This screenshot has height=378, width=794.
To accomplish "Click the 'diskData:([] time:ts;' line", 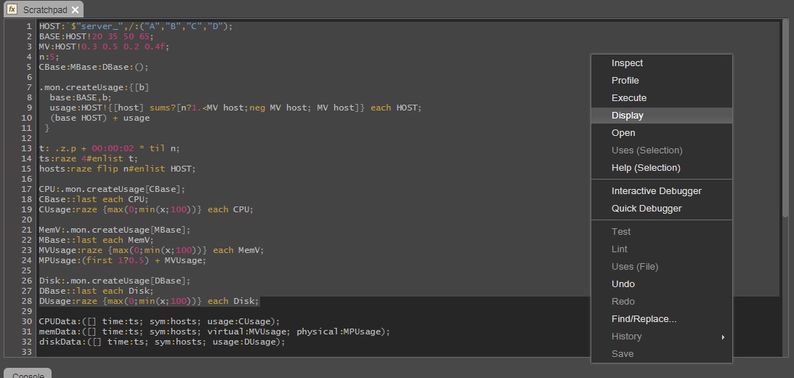I will (x=162, y=342).
